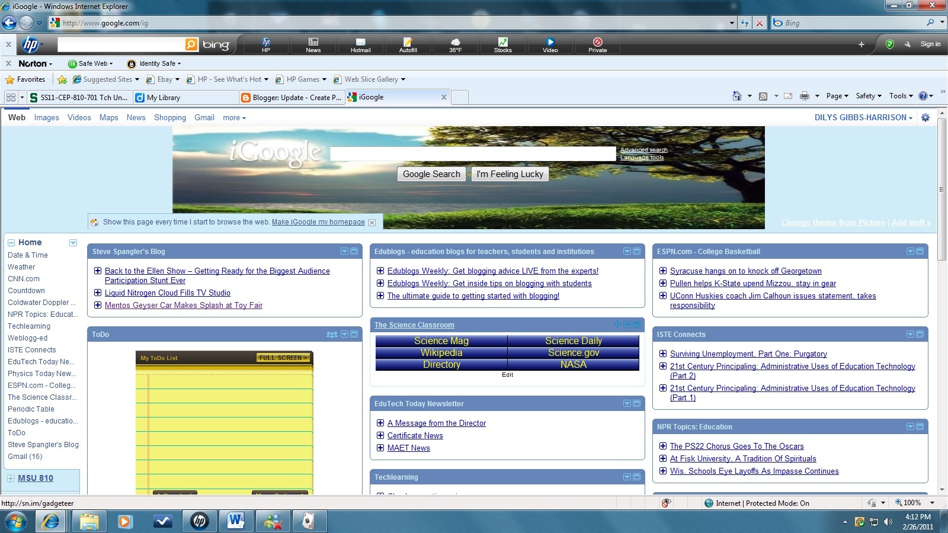Check the 36°F weather toolbar icon

pos(456,44)
